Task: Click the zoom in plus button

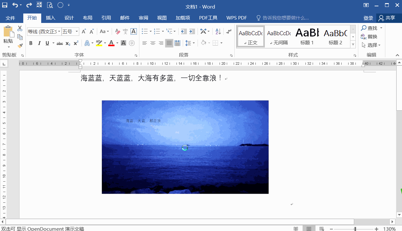Action: 377,229
